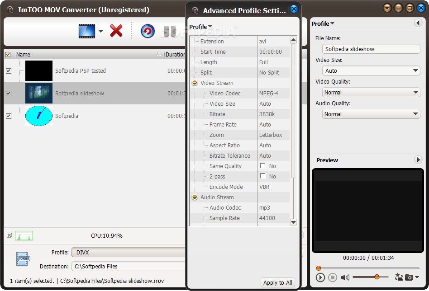The image size is (429, 291).
Task: Click the green CPU usage graph icon
Action: tap(24, 235)
